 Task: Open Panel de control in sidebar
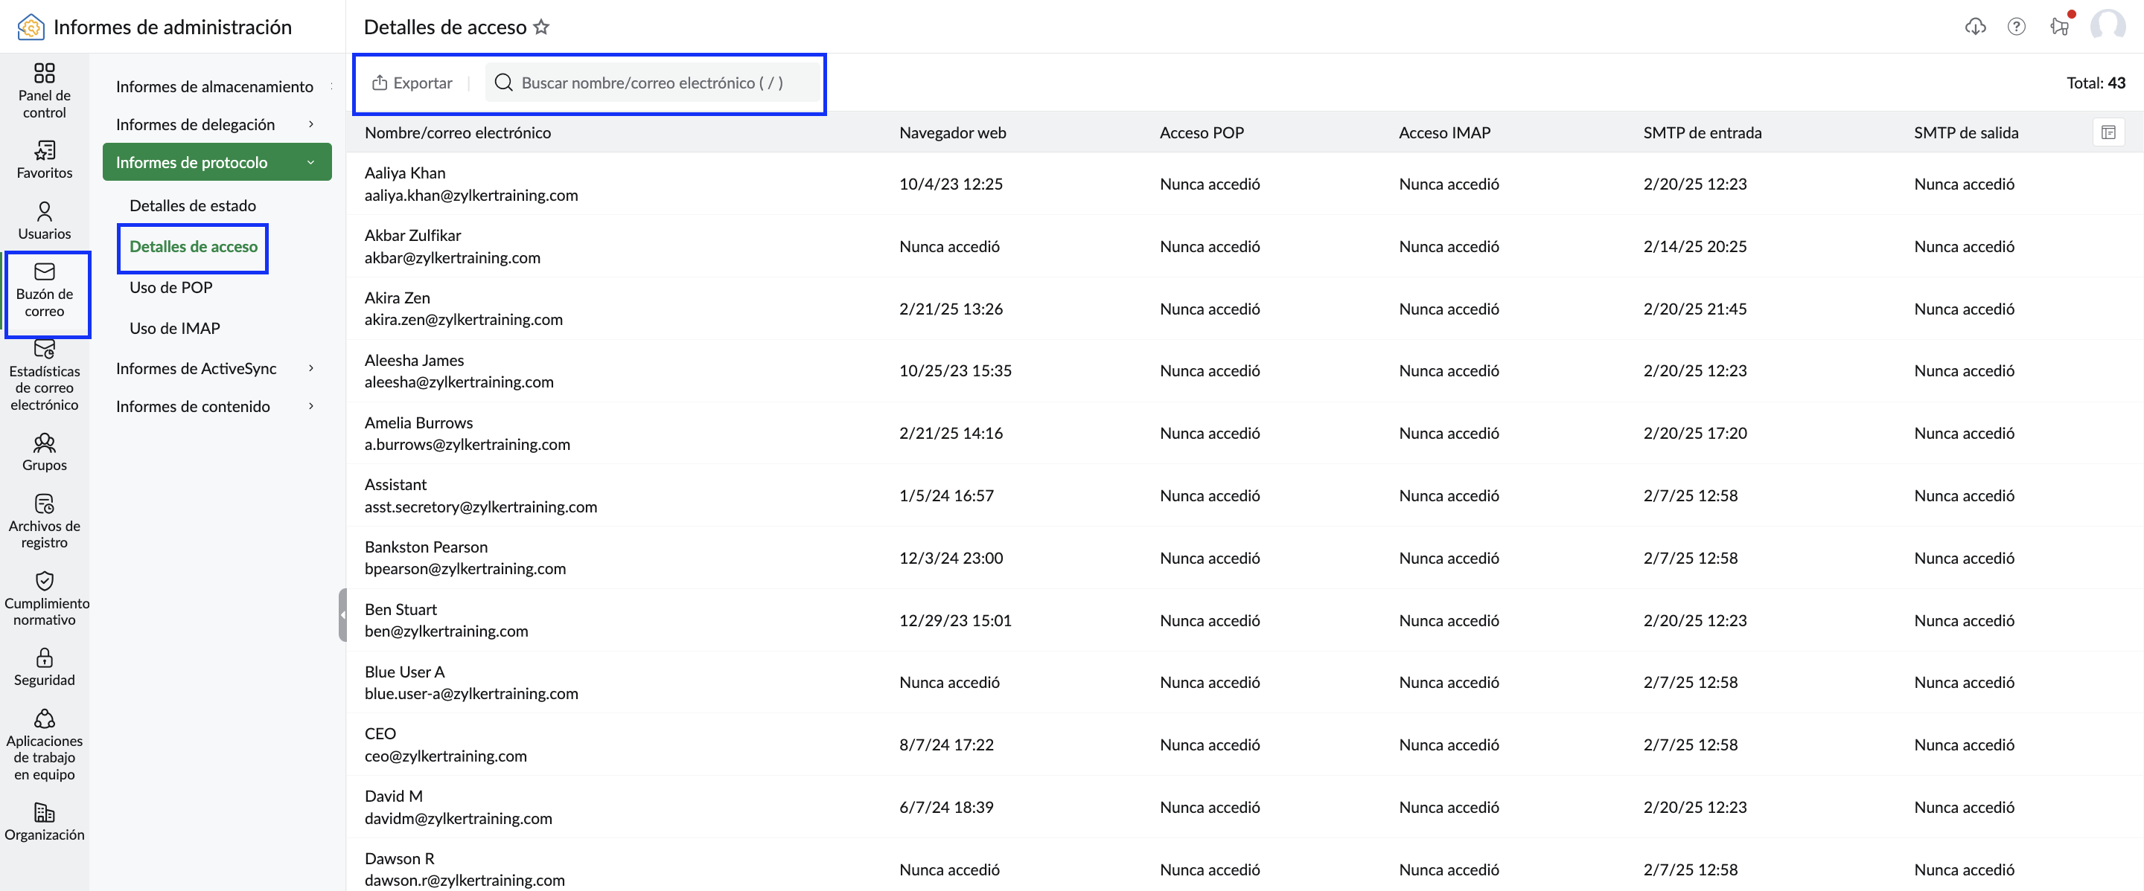click(44, 91)
